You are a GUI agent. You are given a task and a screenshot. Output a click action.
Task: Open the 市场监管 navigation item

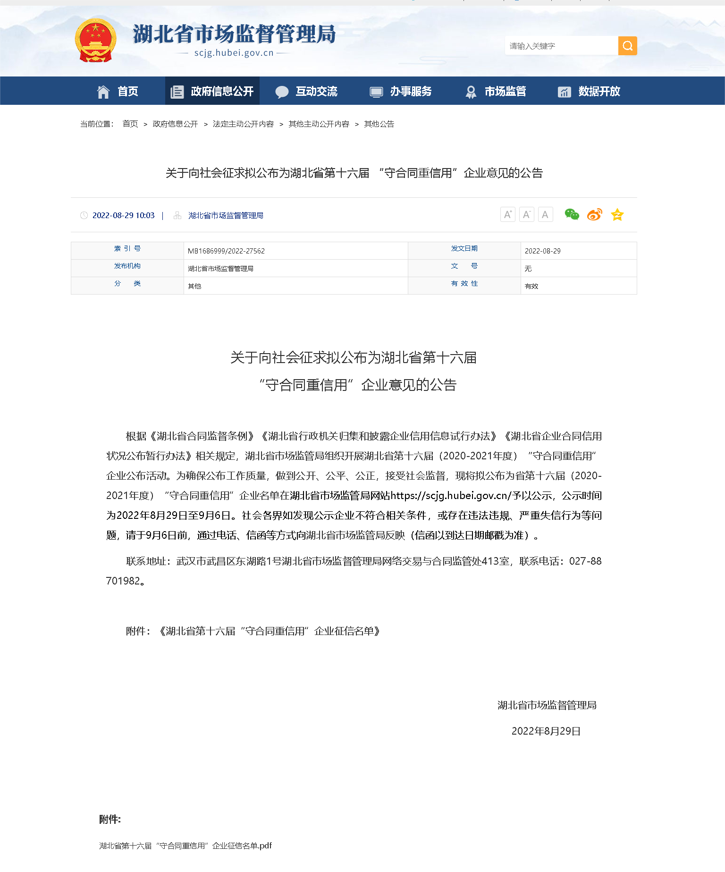(x=495, y=91)
